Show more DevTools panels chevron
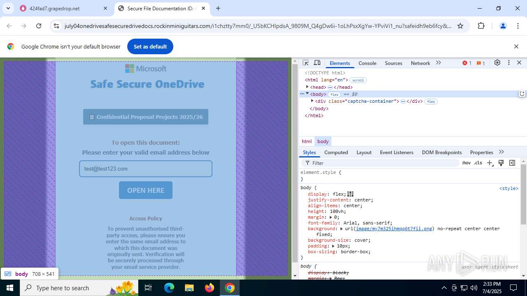 [x=438, y=63]
